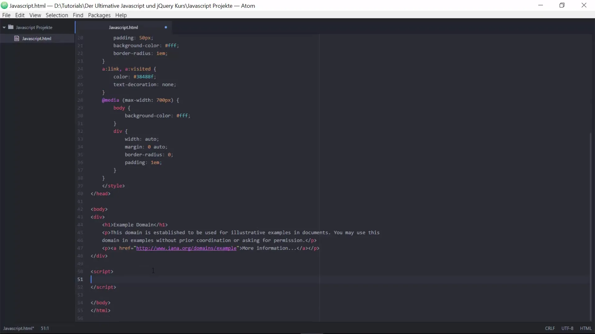Click the Javascript Projekte folder icon
The image size is (595, 334).
(x=11, y=27)
